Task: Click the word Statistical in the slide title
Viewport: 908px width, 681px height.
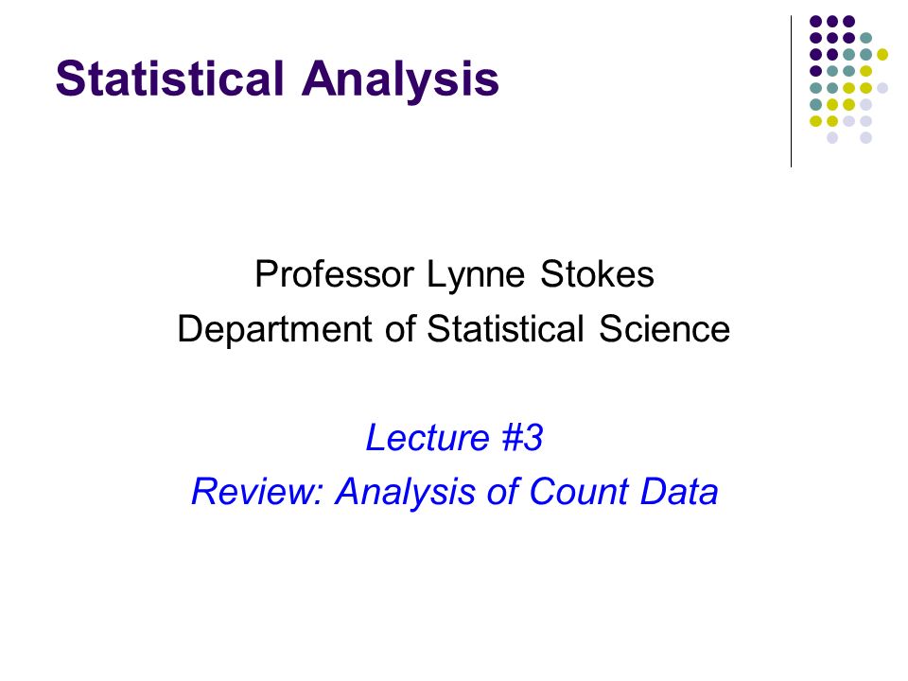Action: [x=170, y=79]
